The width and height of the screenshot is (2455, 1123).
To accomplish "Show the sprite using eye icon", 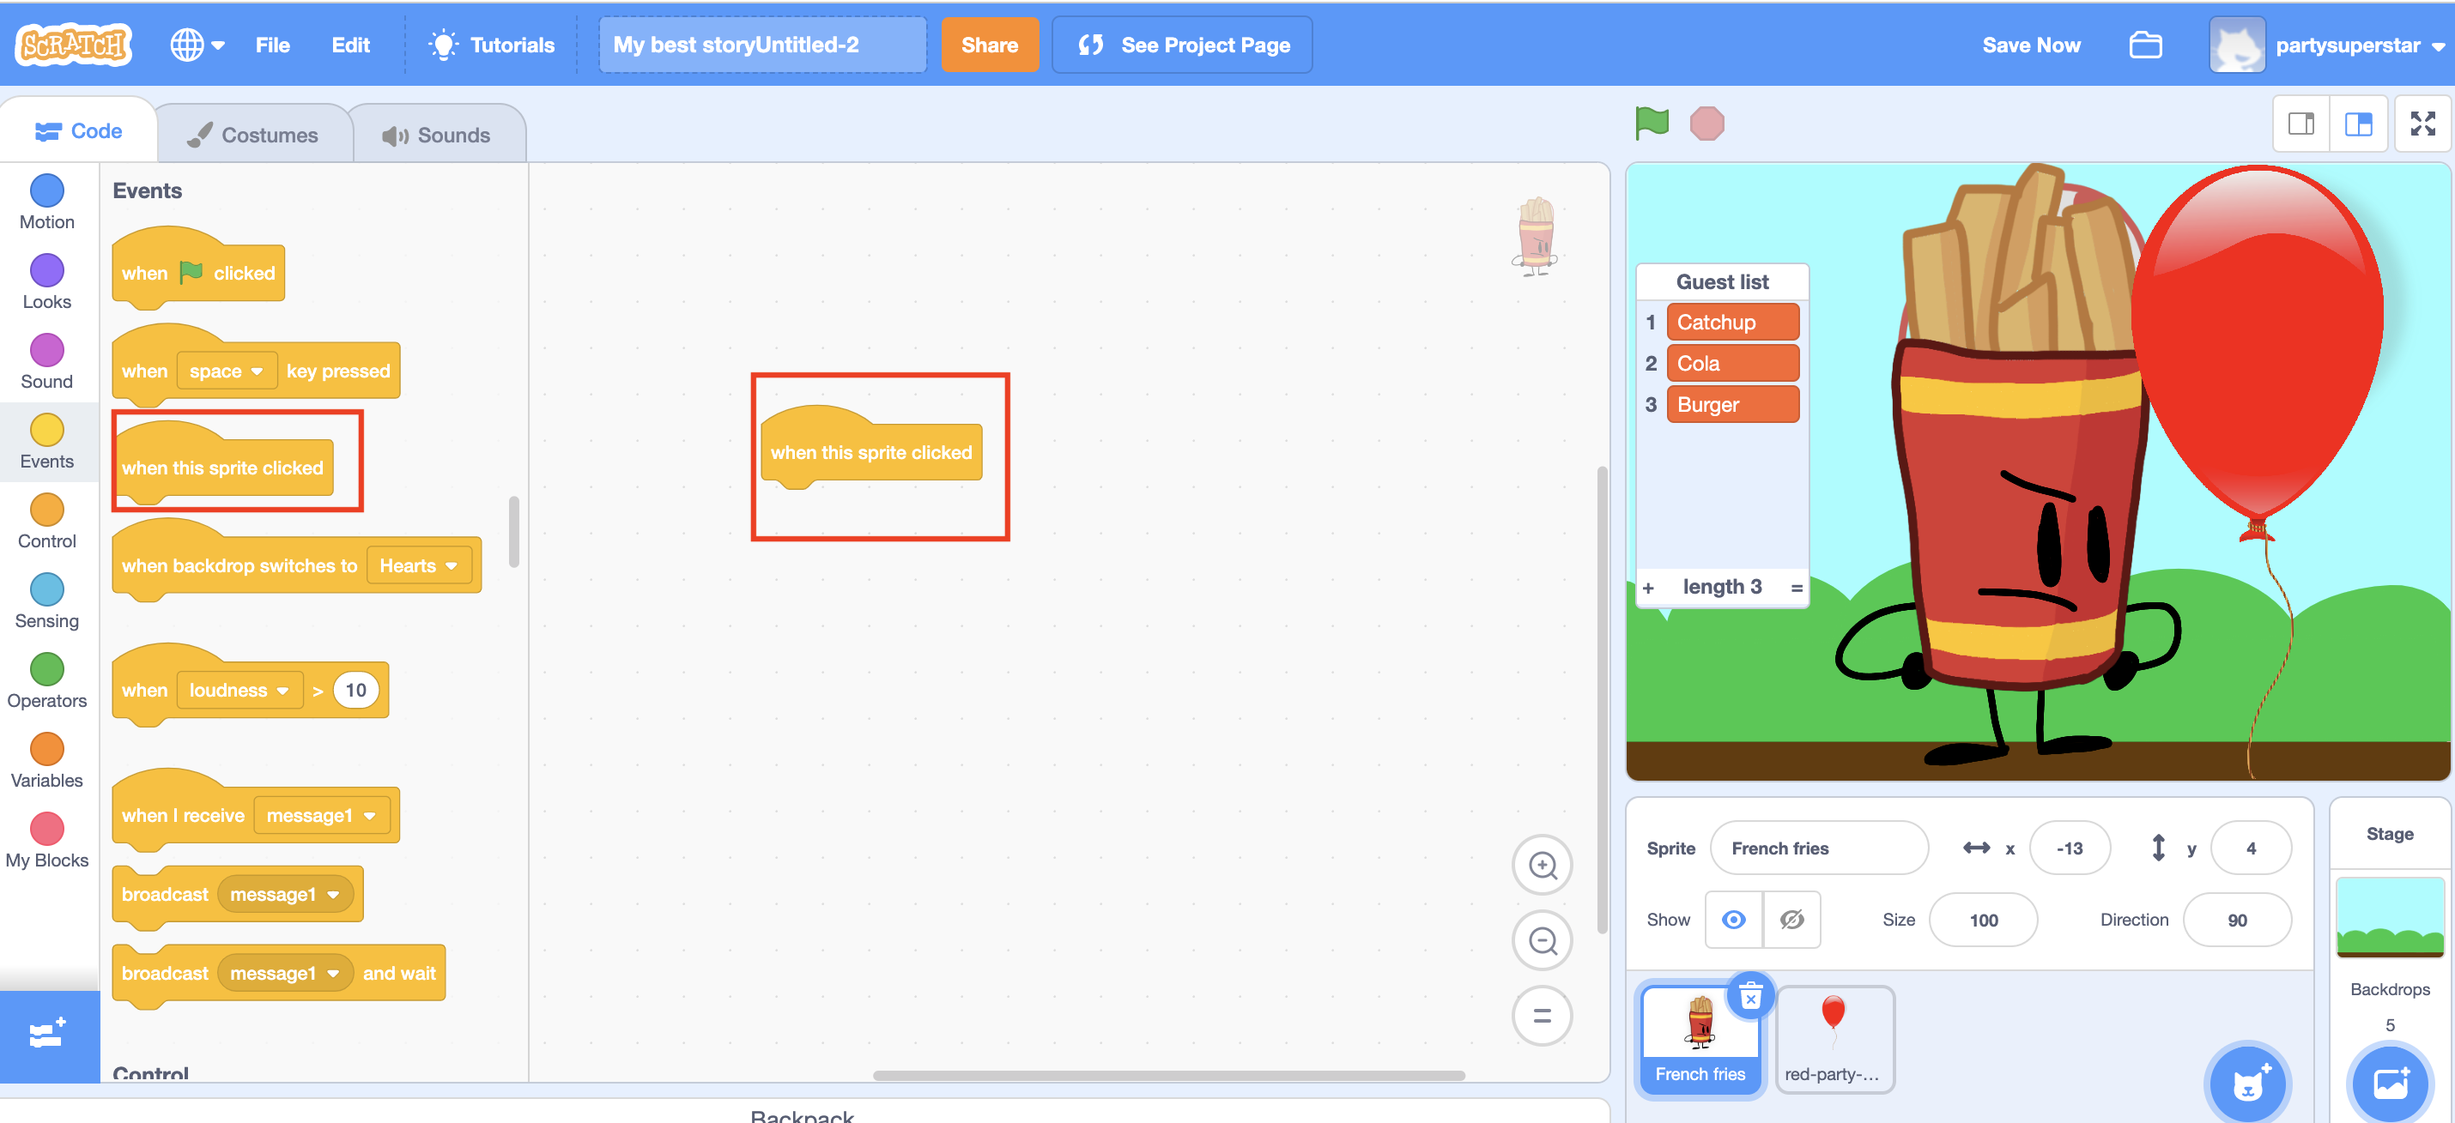I will [x=1734, y=919].
